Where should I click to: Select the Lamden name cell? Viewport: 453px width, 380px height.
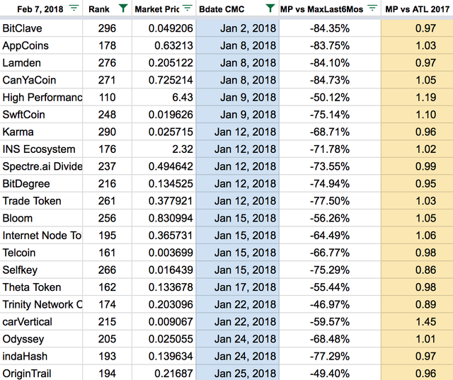tap(41, 63)
